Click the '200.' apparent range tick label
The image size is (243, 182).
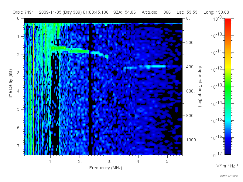(190, 42)
